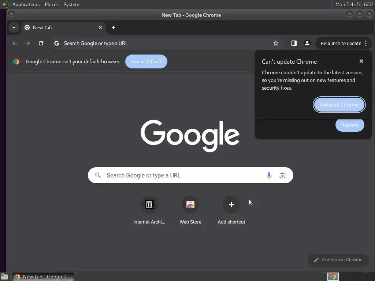375x281 pixels.
Task: Open the three-dot Chrome menu
Action: [x=366, y=43]
